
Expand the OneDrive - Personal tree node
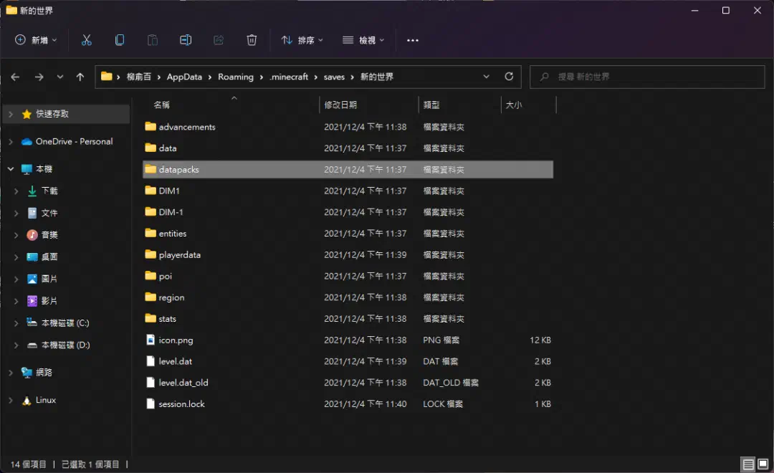click(x=11, y=142)
